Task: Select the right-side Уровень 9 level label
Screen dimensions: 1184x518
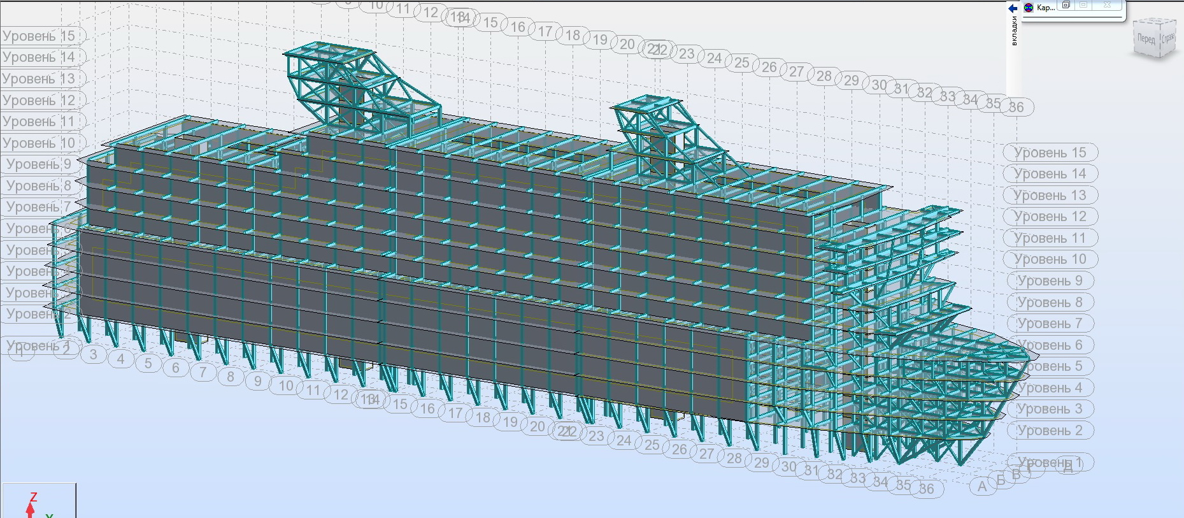Action: pos(1050,280)
